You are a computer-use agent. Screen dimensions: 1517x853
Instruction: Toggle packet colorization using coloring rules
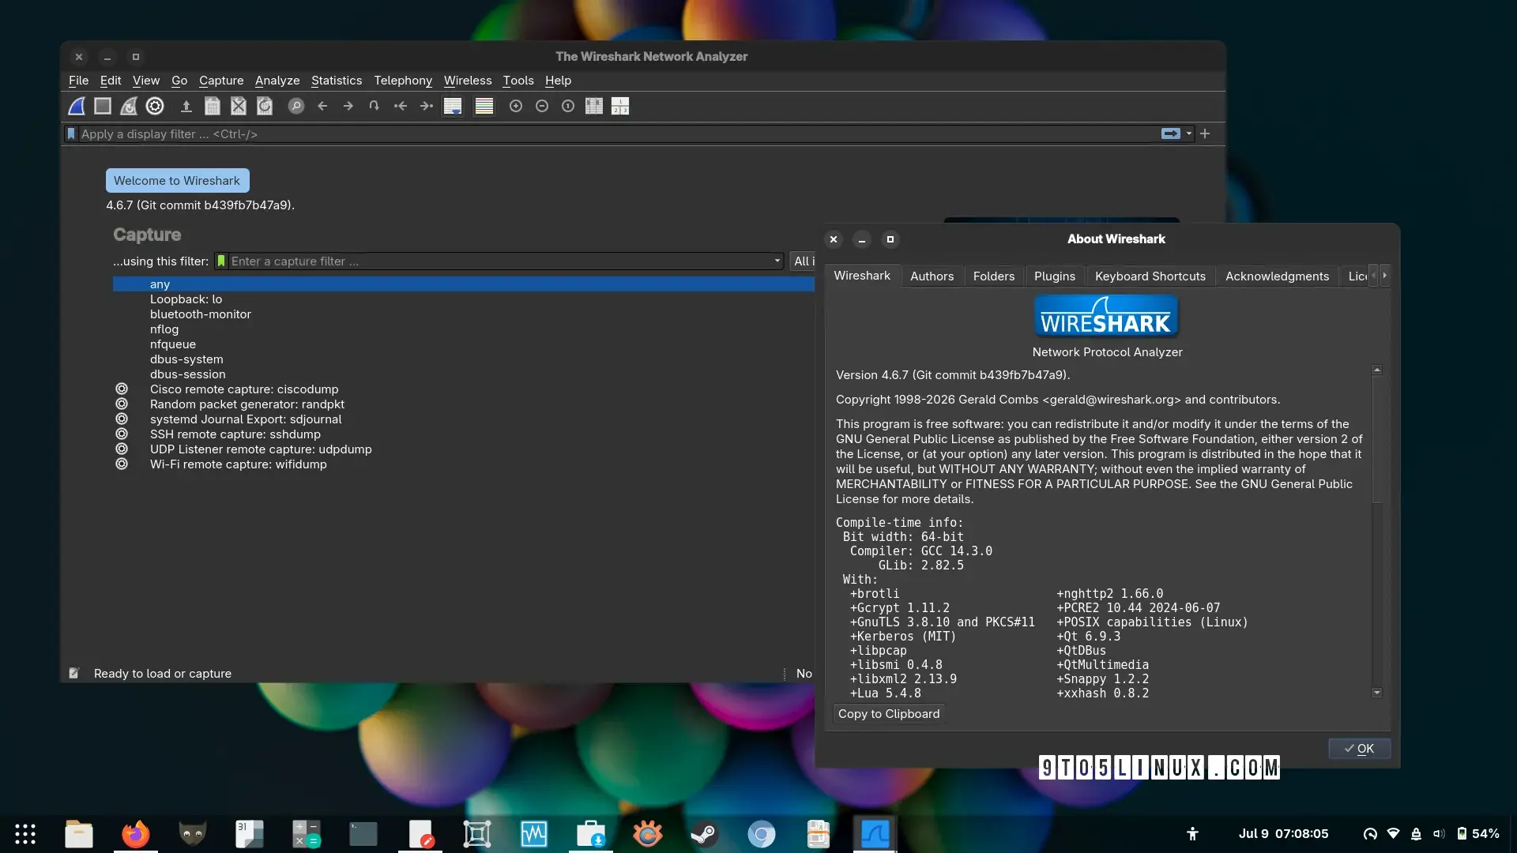(x=484, y=106)
